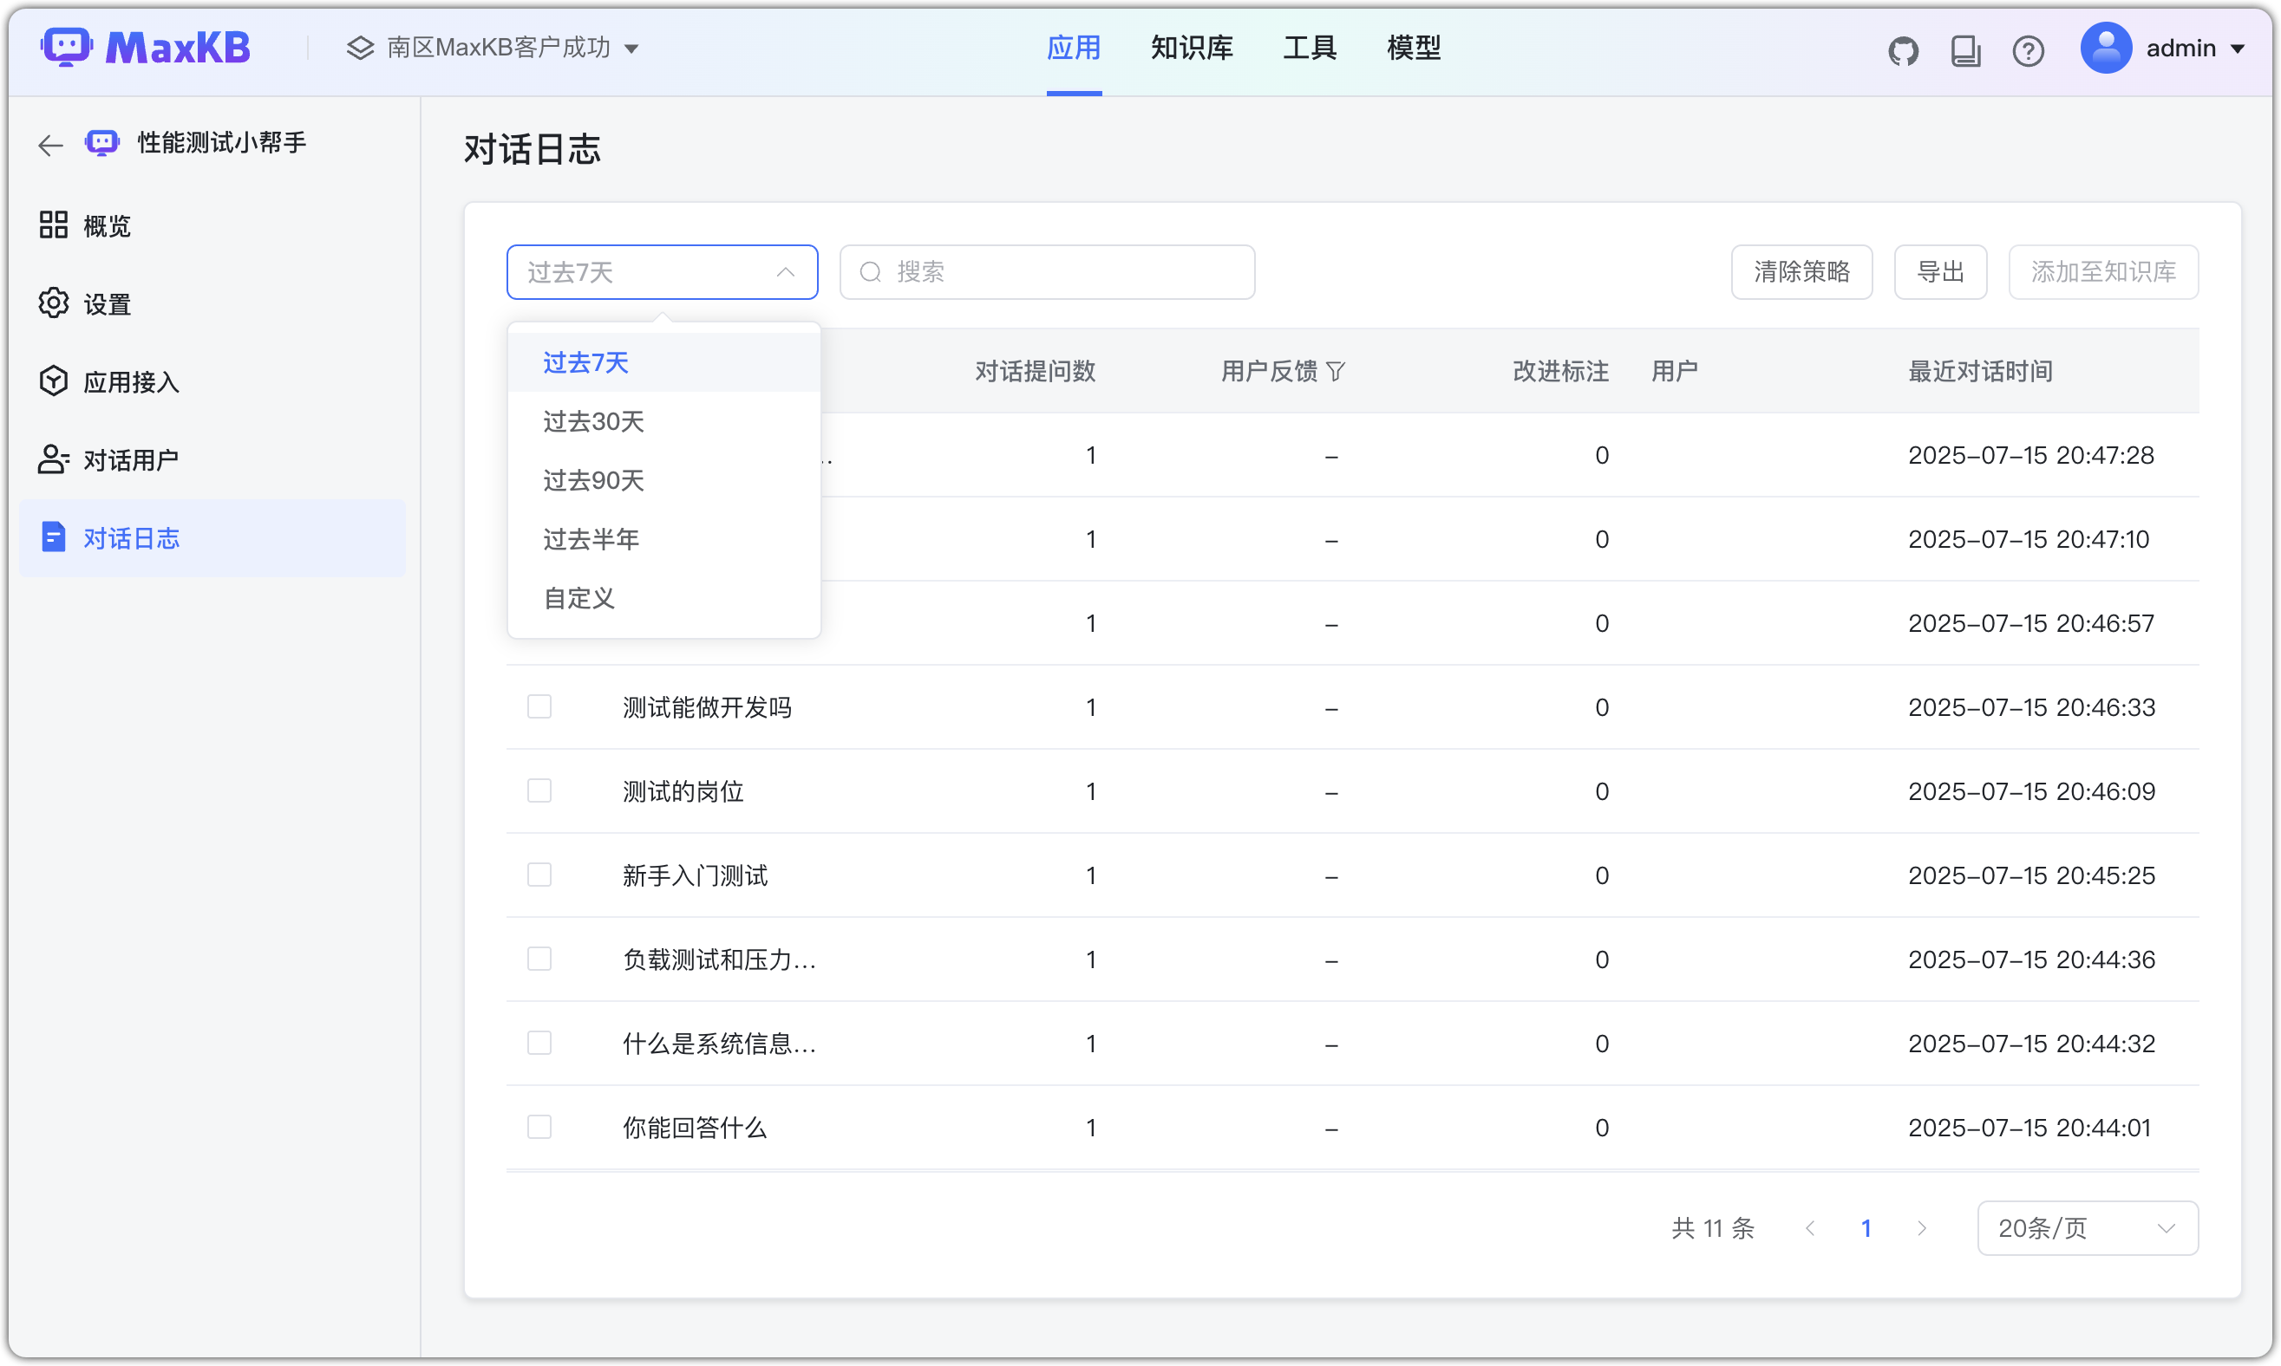
Task: Switch to the 应用 tab
Action: click(x=1074, y=48)
